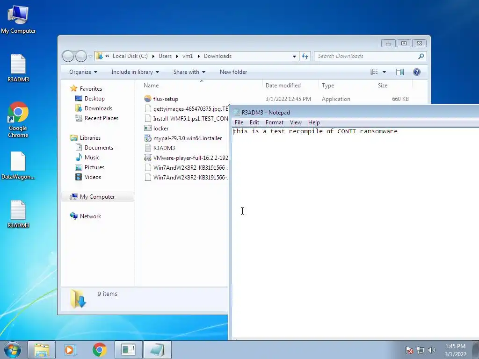This screenshot has width=479, height=359.
Task: Switch to the fourth taskbar application button
Action: tap(128, 350)
